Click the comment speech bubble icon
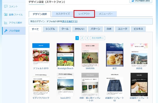The image size is (158, 103). (x=6, y=6)
